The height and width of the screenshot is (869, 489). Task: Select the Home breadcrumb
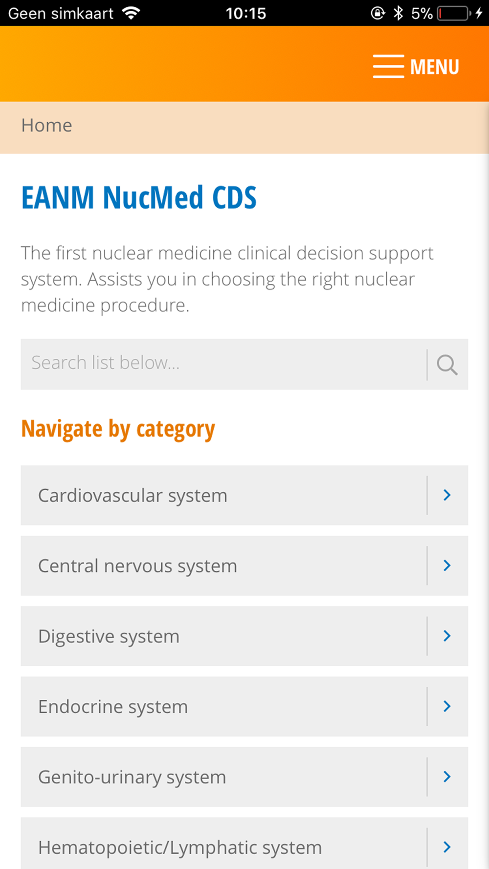(46, 126)
